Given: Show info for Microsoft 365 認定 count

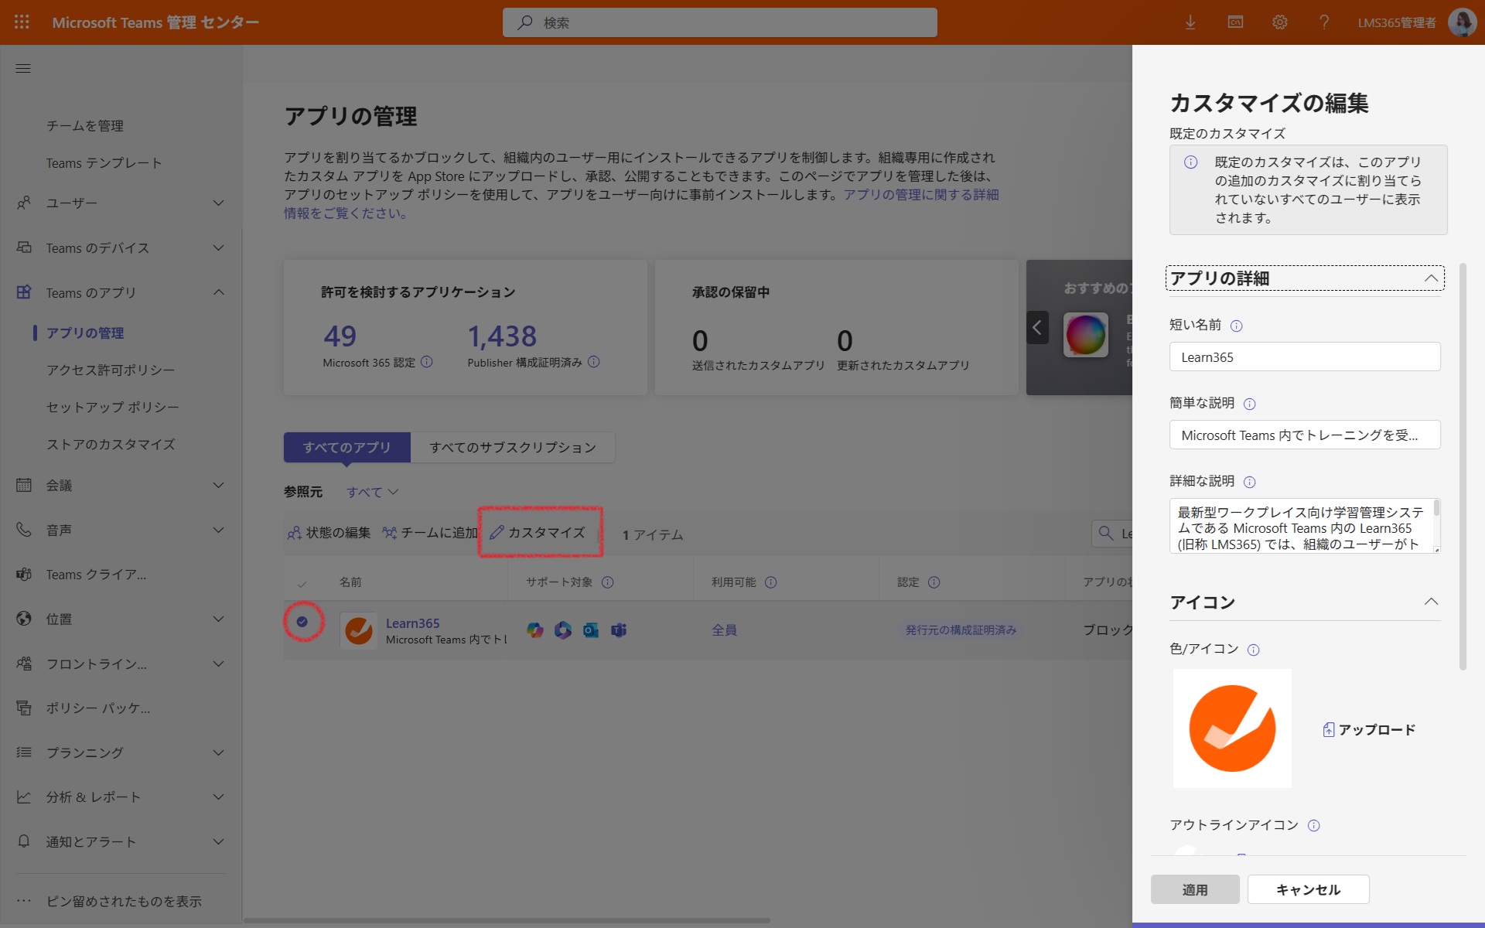Looking at the screenshot, I should coord(427,362).
